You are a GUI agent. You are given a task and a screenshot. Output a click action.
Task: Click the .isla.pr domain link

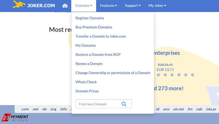211,109
